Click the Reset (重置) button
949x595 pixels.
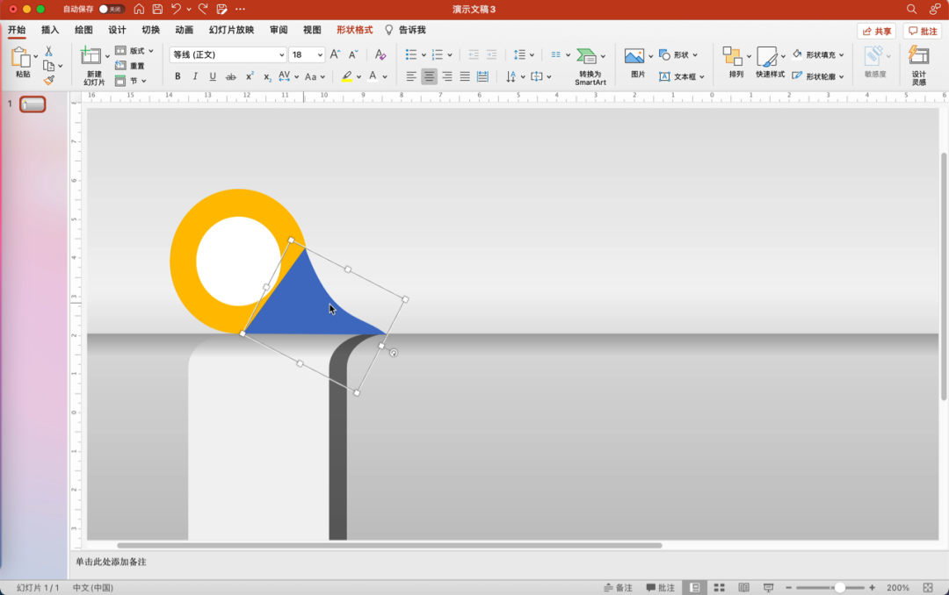131,66
